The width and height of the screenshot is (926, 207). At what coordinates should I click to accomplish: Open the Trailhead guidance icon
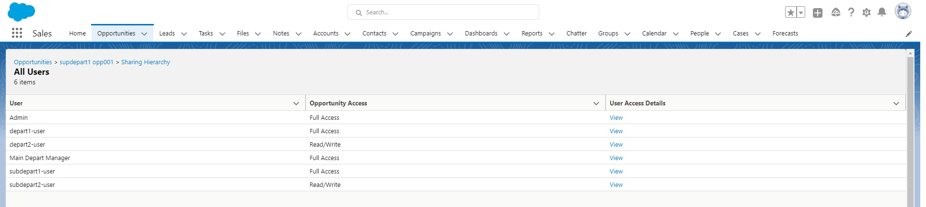click(835, 12)
